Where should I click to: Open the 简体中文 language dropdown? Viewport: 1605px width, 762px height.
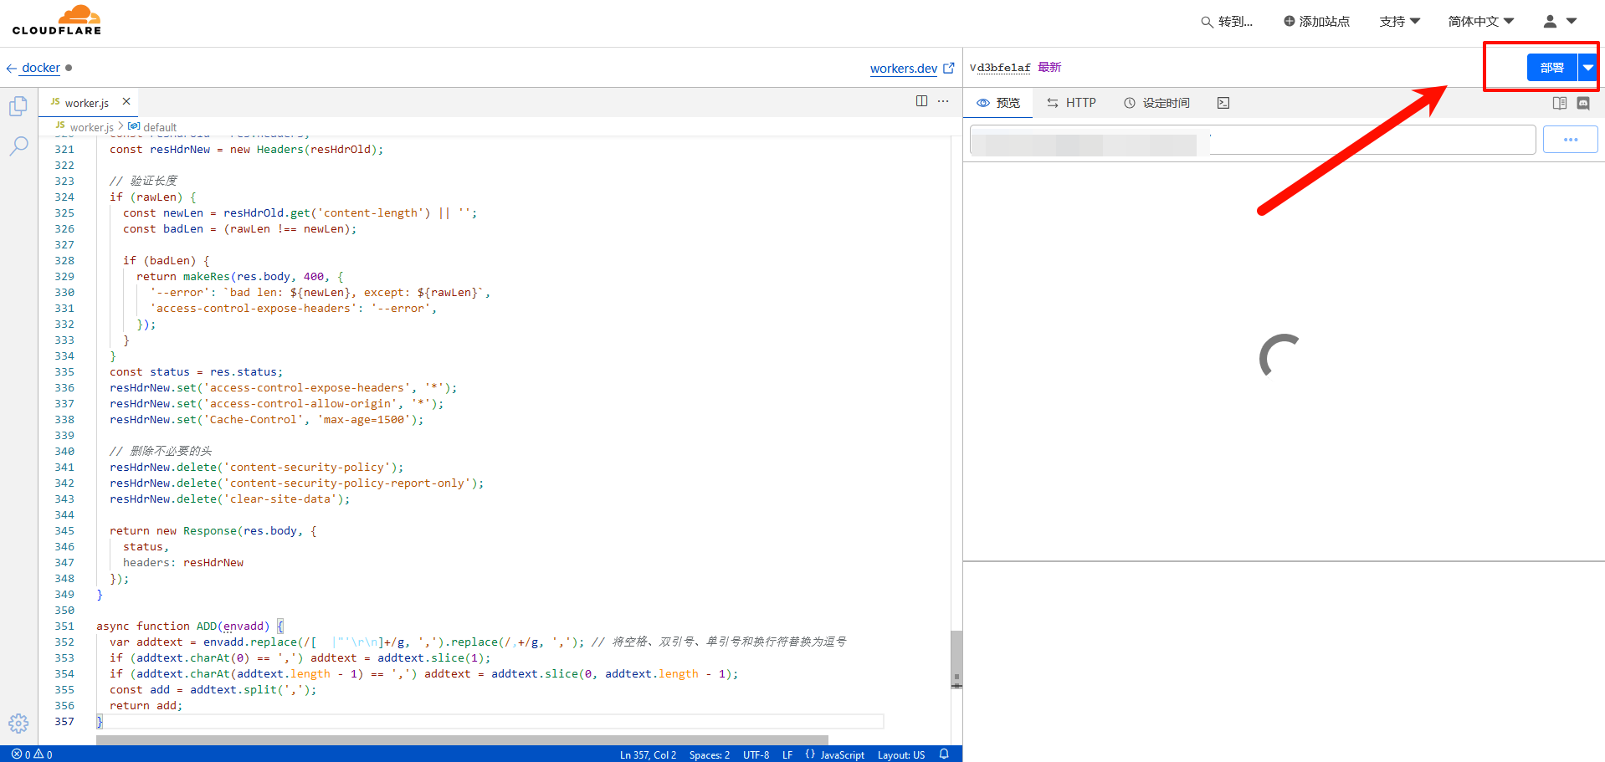point(1481,22)
